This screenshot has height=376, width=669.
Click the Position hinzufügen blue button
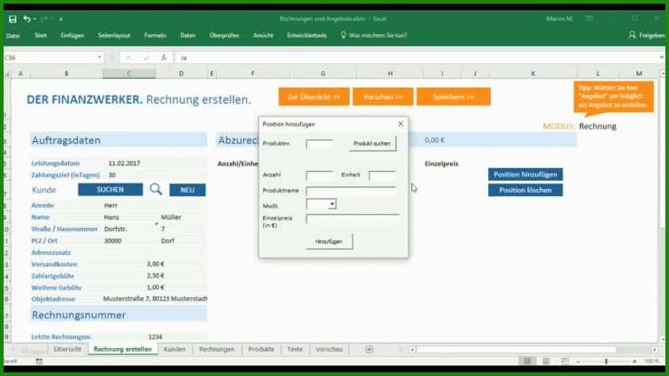click(525, 174)
